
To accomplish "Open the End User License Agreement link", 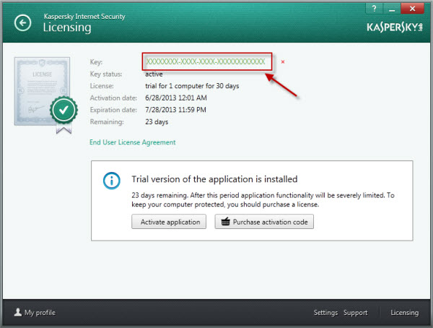I will click(133, 142).
